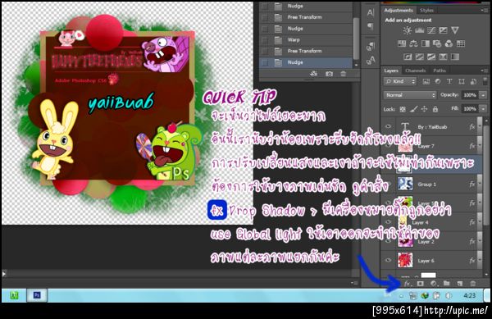Add a Vibrance adjustment layer
The height and width of the screenshot is (319, 492).
click(454, 30)
